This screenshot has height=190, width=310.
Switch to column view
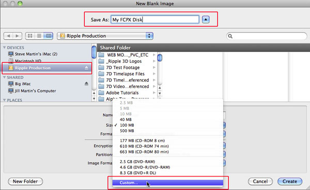pos(48,36)
